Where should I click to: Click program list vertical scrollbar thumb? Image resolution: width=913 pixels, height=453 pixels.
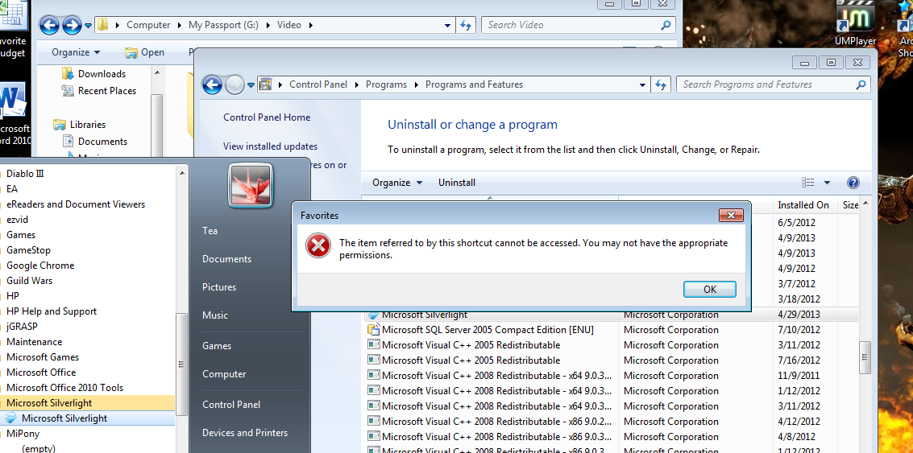point(865,356)
